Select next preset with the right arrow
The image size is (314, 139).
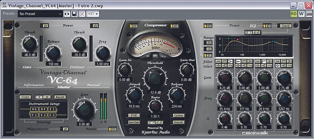coord(69,14)
